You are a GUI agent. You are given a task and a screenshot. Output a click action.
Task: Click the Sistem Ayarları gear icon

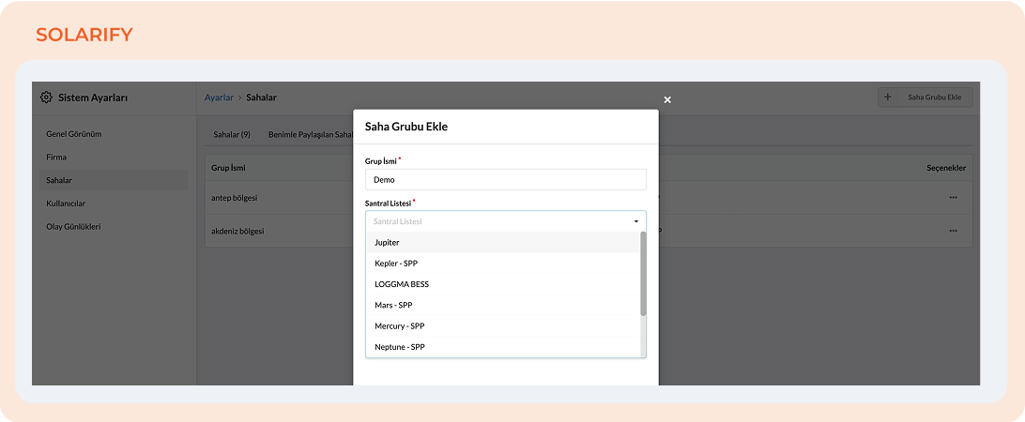click(46, 98)
